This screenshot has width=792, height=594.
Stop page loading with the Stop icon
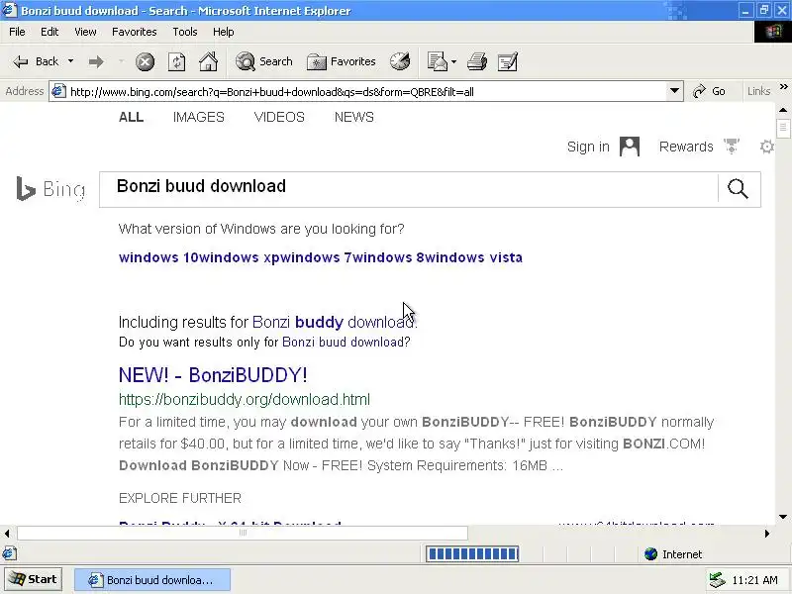(145, 62)
